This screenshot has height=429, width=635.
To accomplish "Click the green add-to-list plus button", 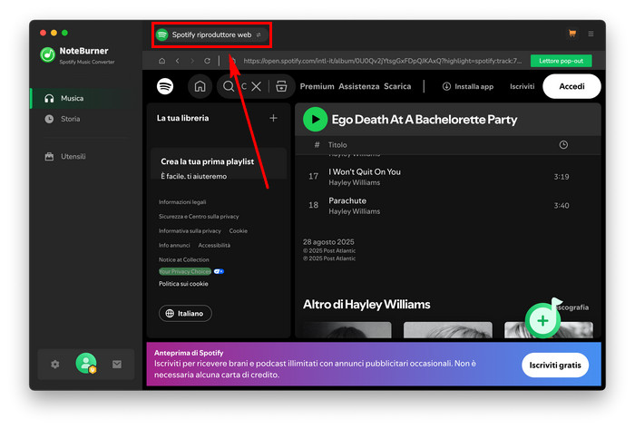I will 542,320.
